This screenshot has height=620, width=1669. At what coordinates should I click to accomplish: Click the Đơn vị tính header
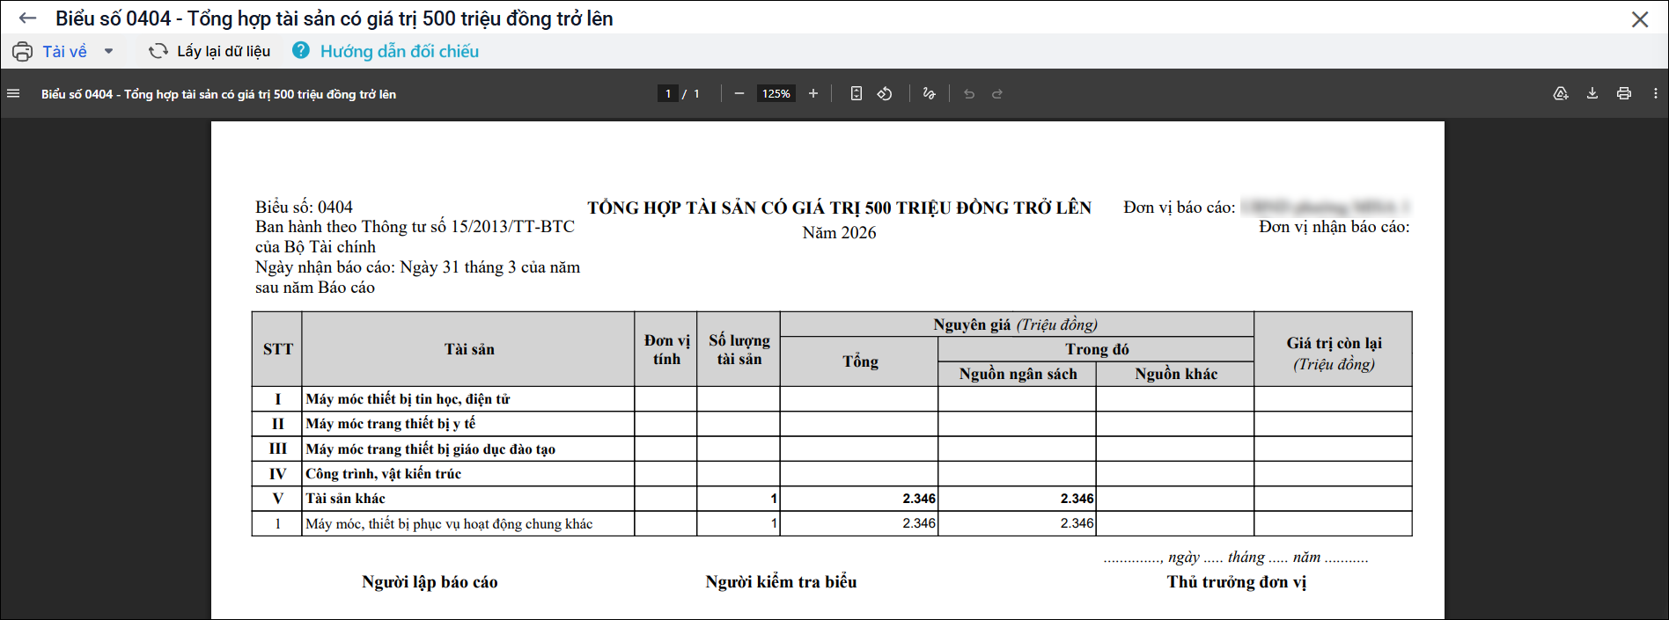(666, 349)
